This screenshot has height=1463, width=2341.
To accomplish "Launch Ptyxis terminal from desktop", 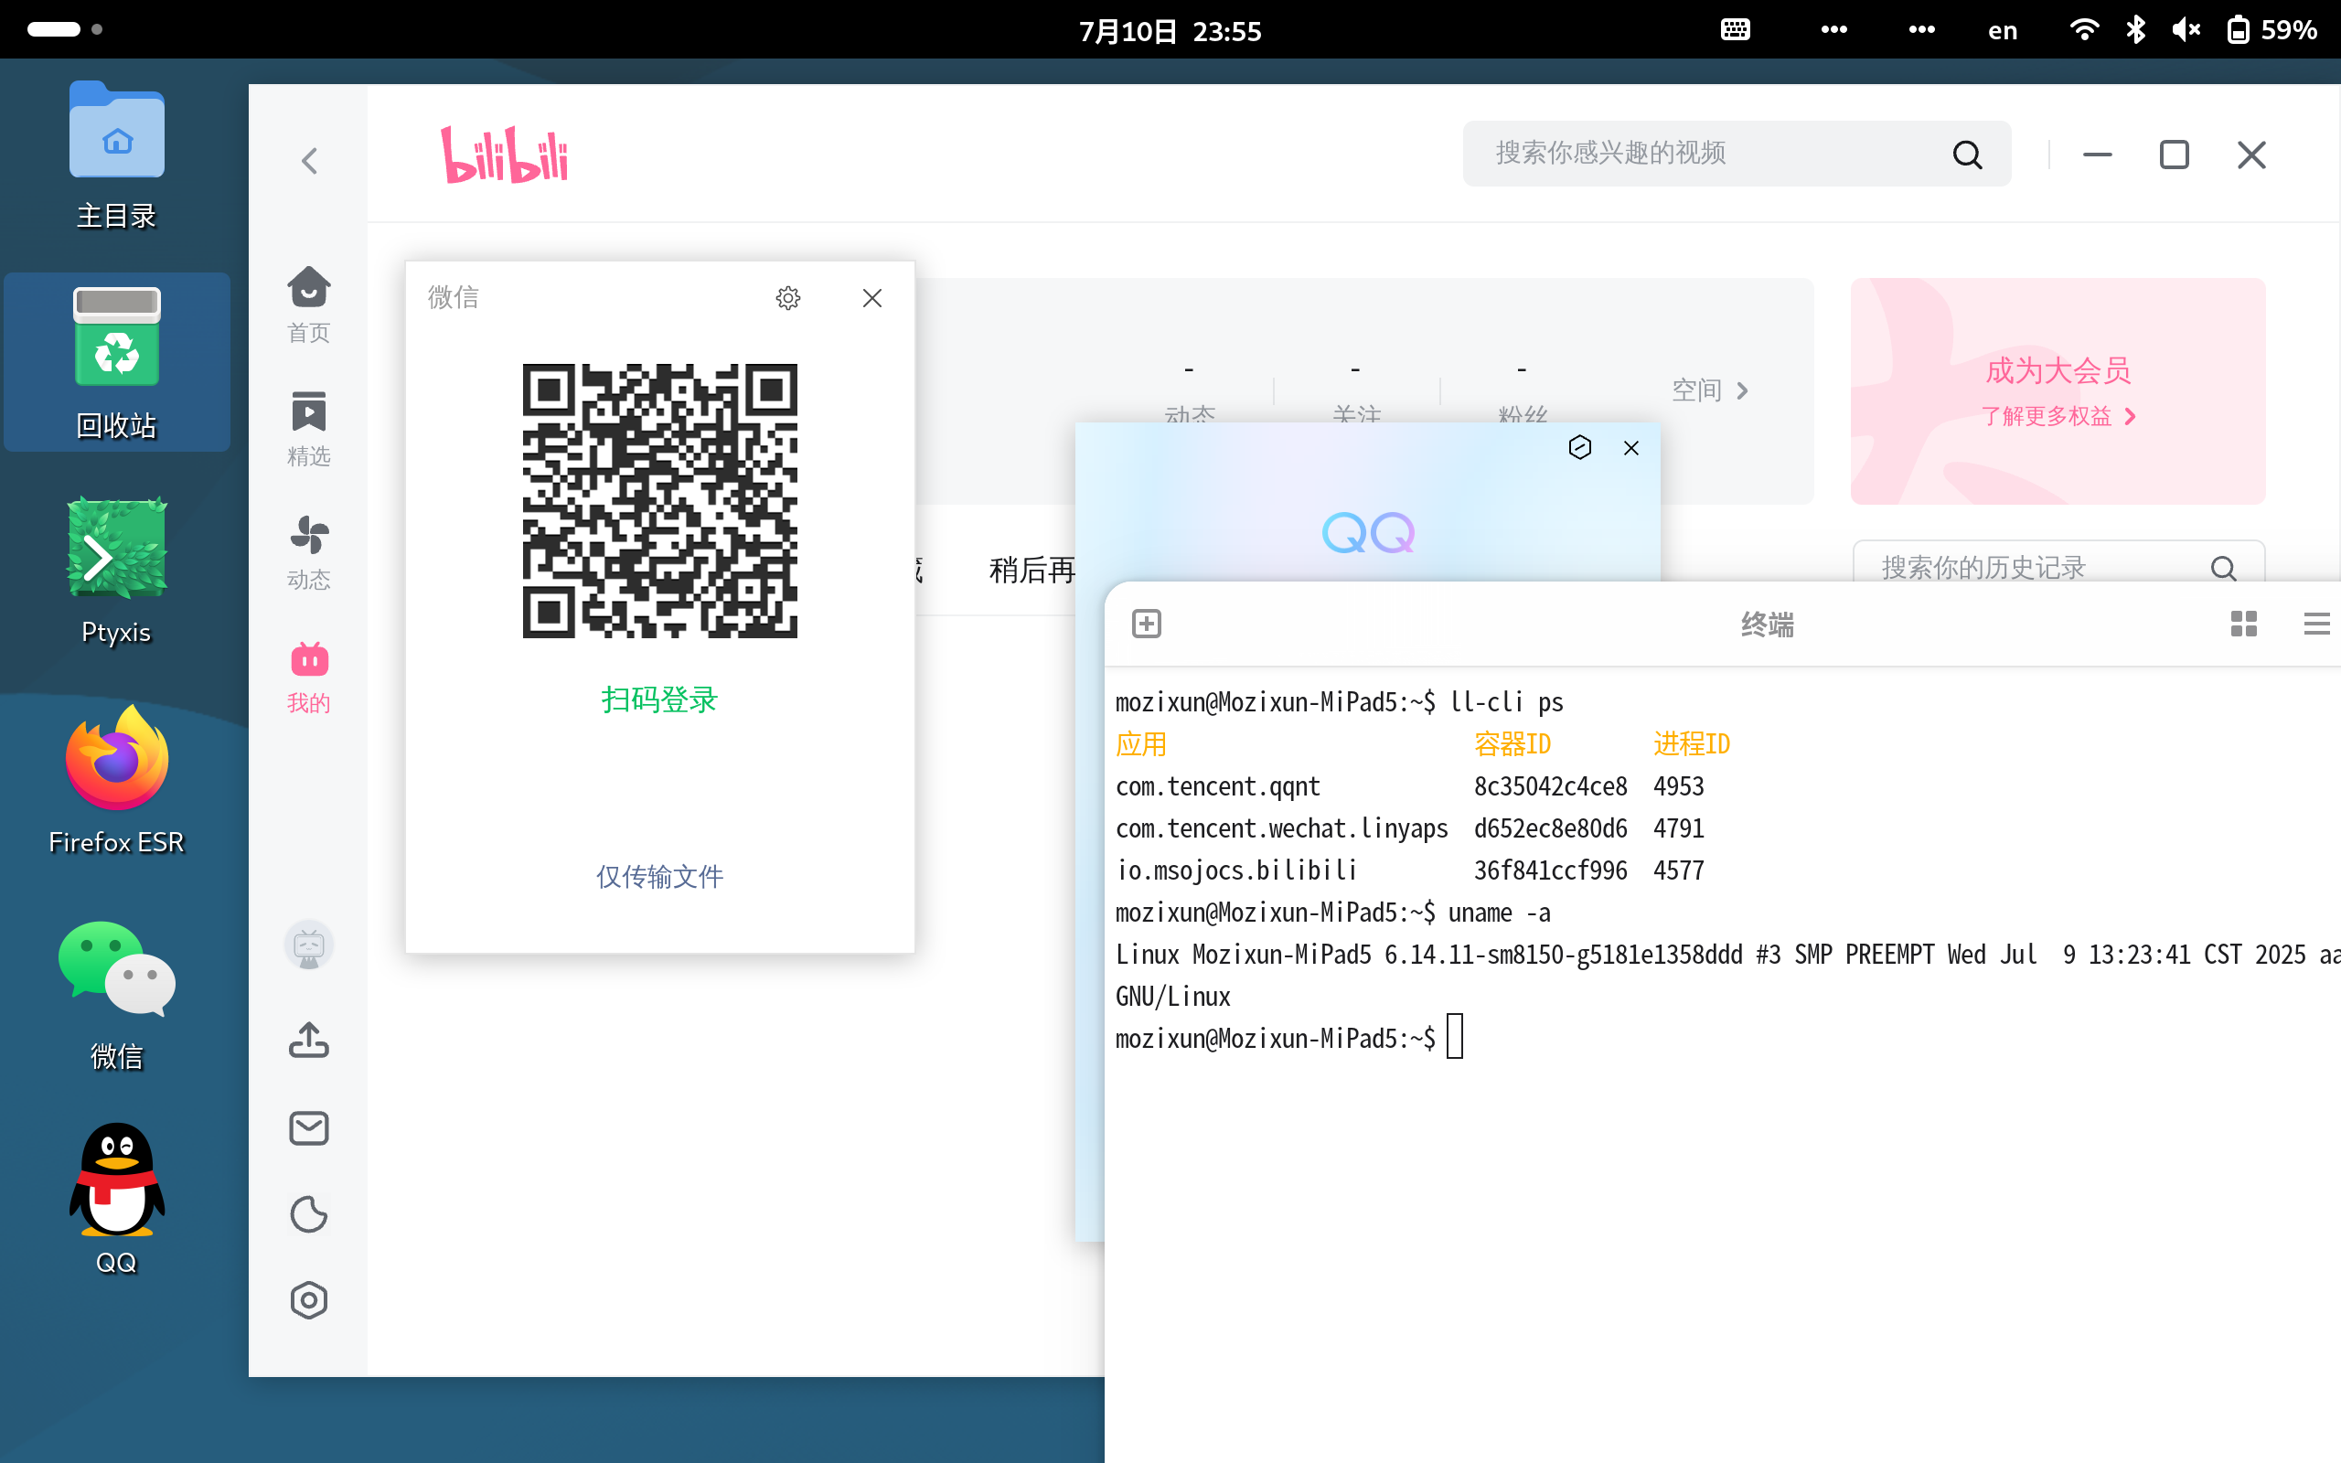I will tap(117, 571).
